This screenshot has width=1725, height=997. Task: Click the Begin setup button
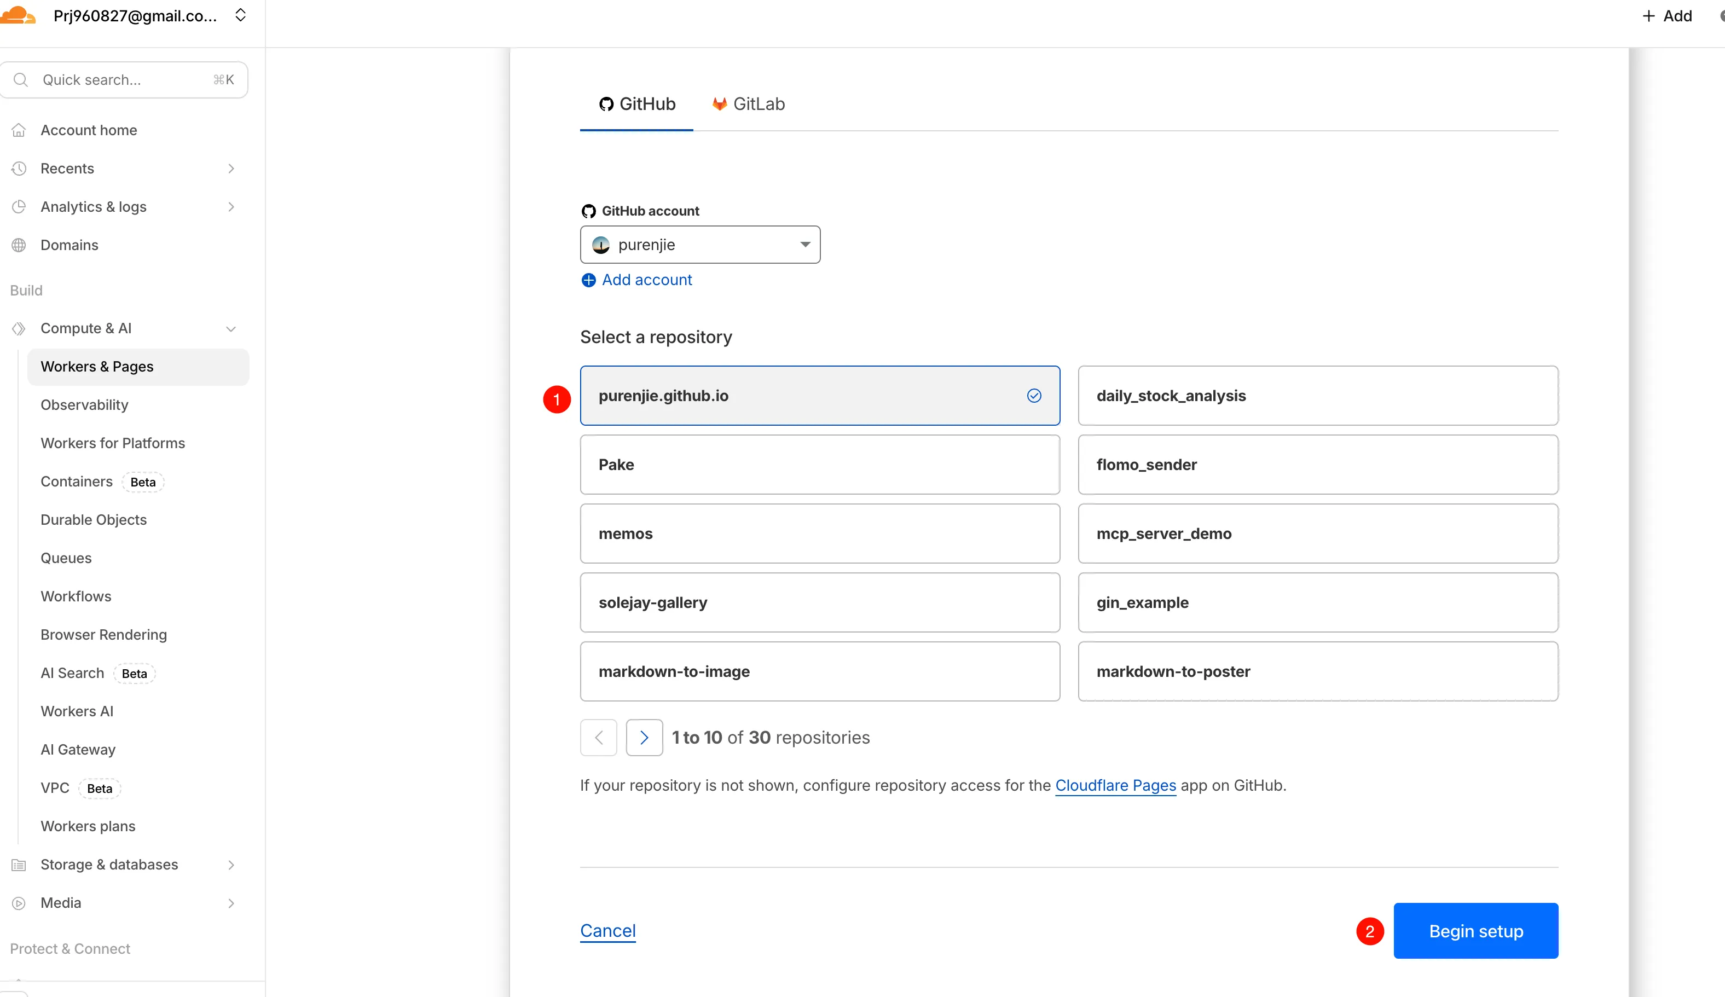pyautogui.click(x=1475, y=931)
